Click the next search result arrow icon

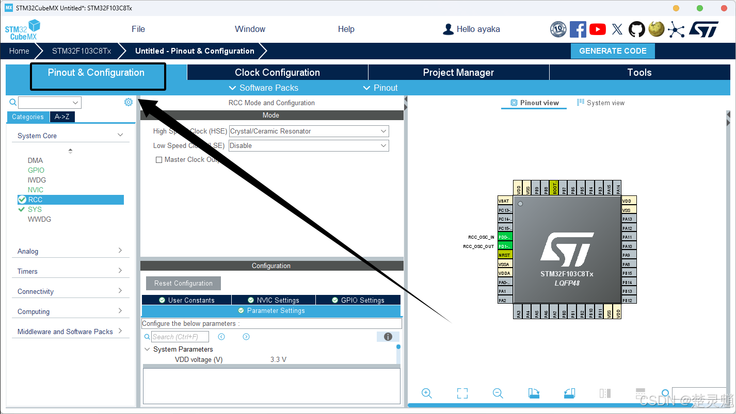click(246, 337)
